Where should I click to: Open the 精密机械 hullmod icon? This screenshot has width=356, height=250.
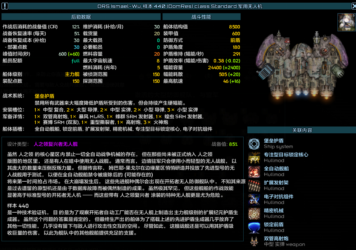pos(255,213)
